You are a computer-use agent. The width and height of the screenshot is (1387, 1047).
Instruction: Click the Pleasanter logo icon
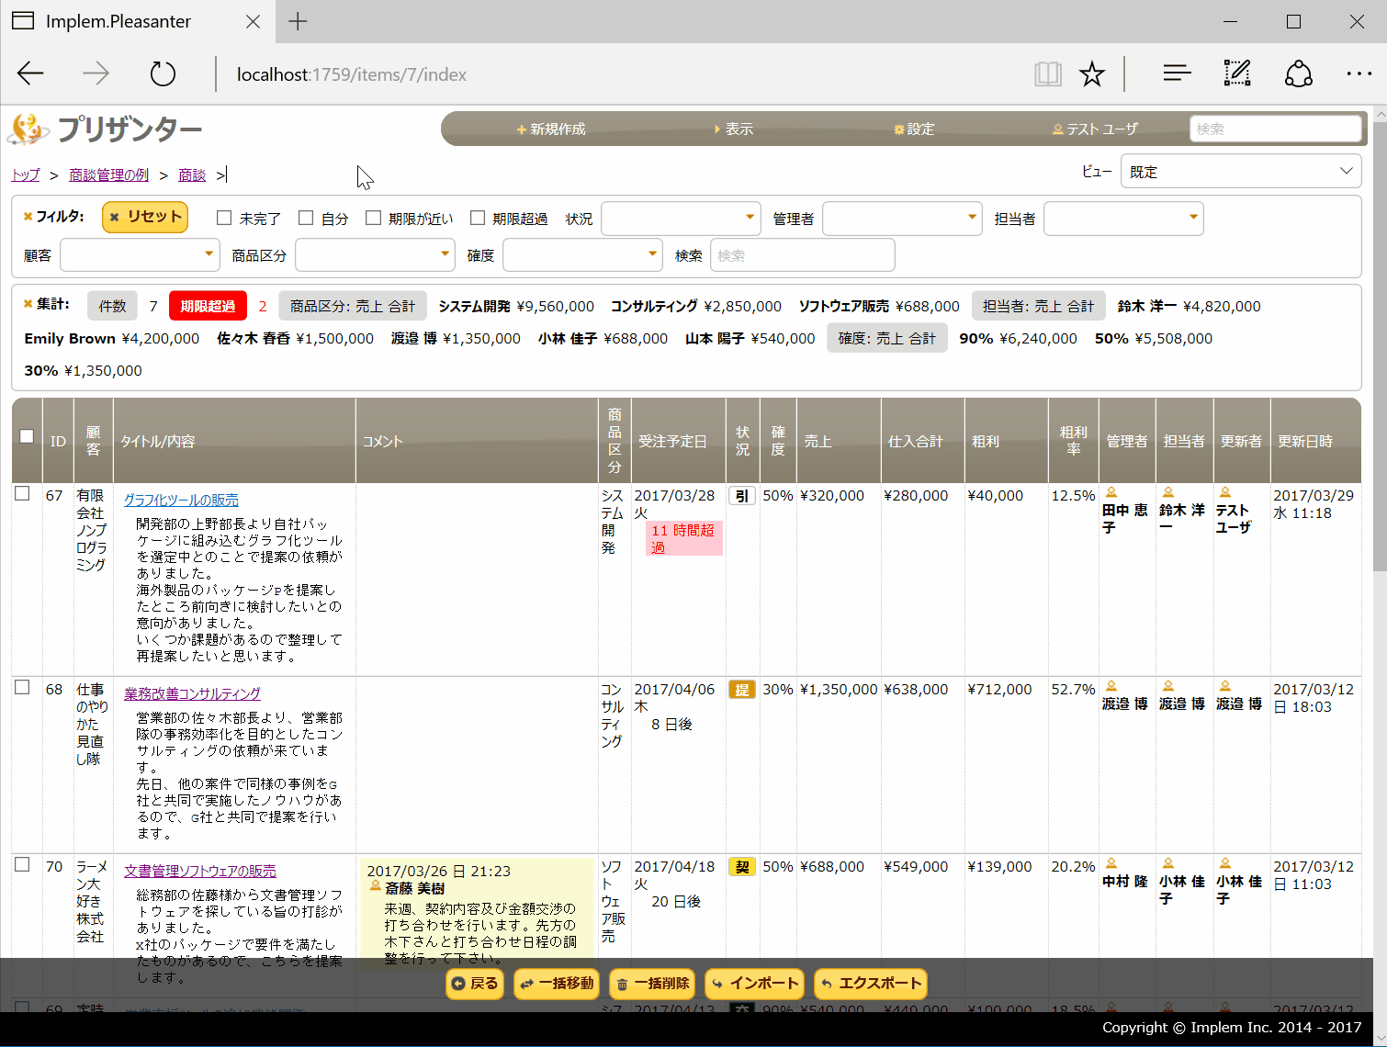click(x=28, y=129)
